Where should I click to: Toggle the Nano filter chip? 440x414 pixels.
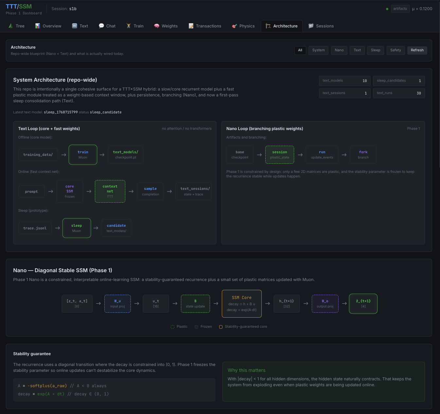click(339, 50)
